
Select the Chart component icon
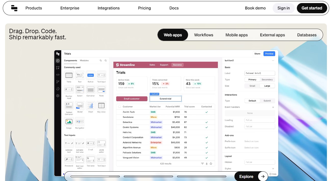click(x=90, y=105)
